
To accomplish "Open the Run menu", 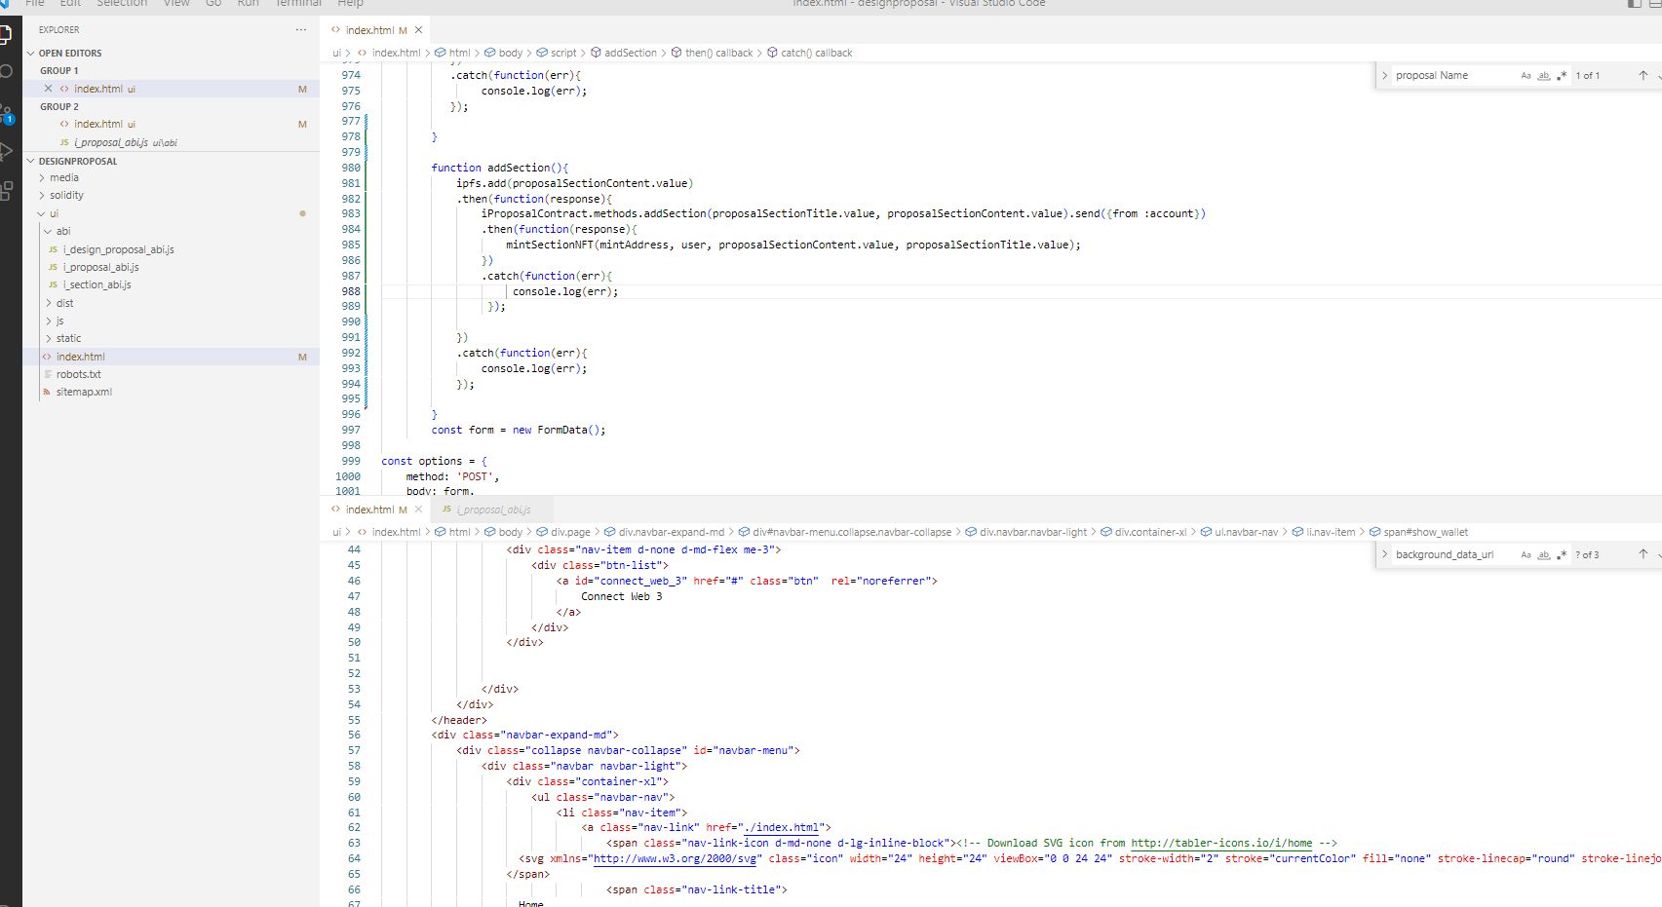I will tap(249, 4).
